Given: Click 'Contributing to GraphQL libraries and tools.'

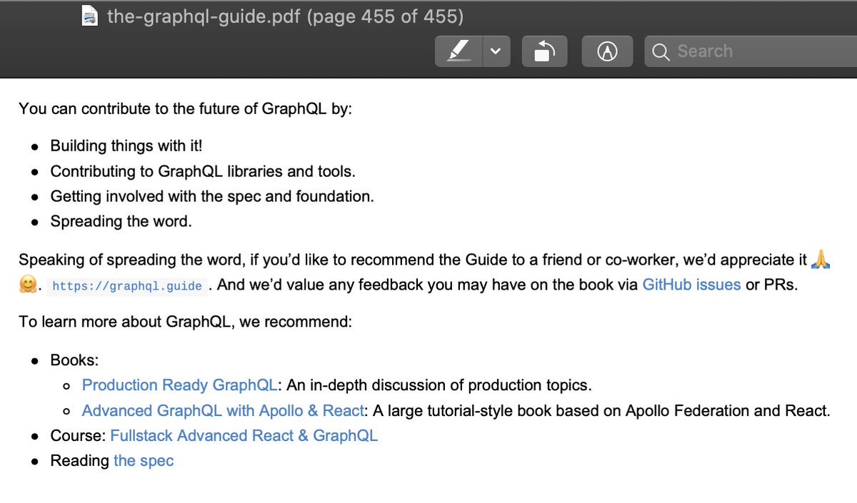Looking at the screenshot, I should click(203, 172).
